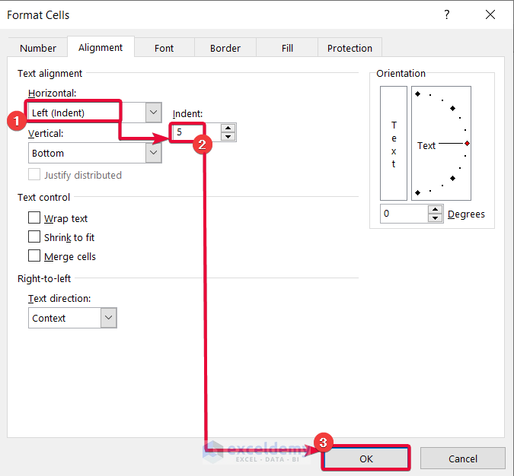Check the Merge cells option
Screen dimensions: 514x476
click(x=34, y=256)
